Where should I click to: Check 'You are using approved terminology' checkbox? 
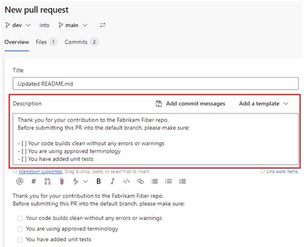coord(20,229)
